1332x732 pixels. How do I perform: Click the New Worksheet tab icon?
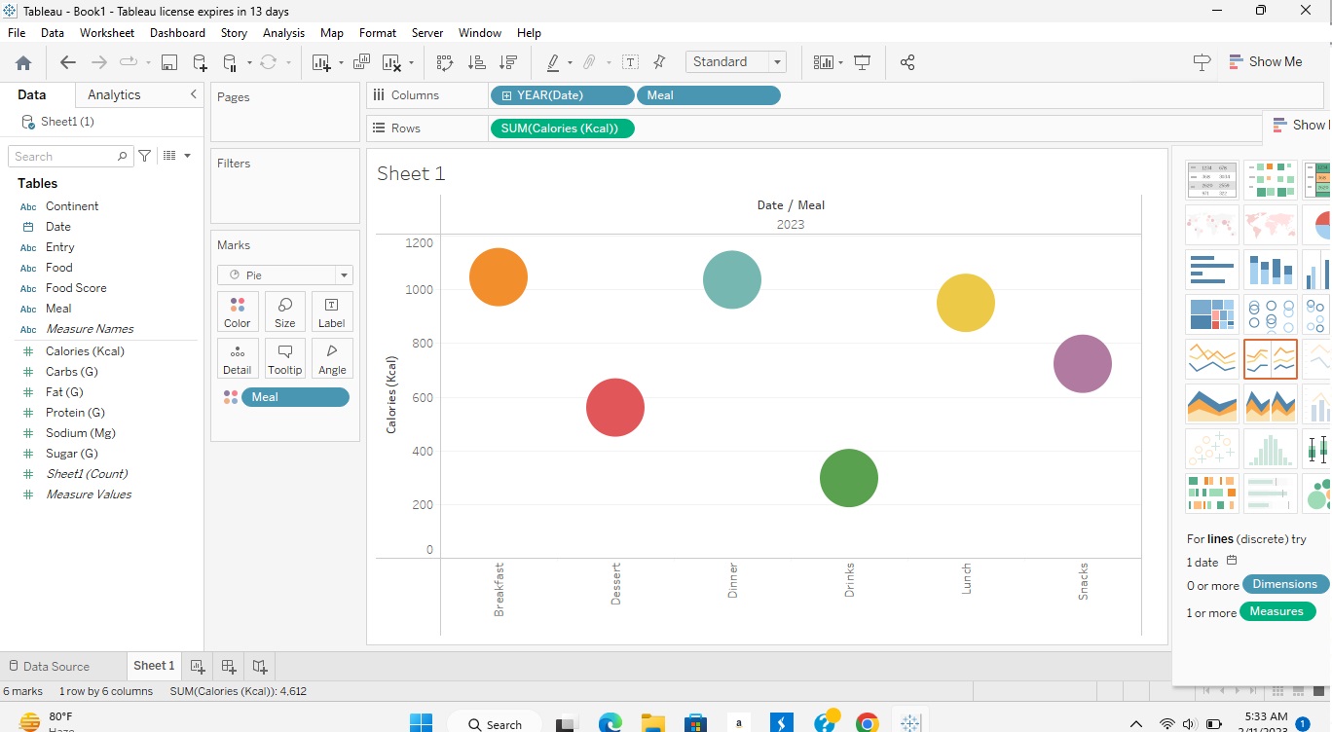198,667
